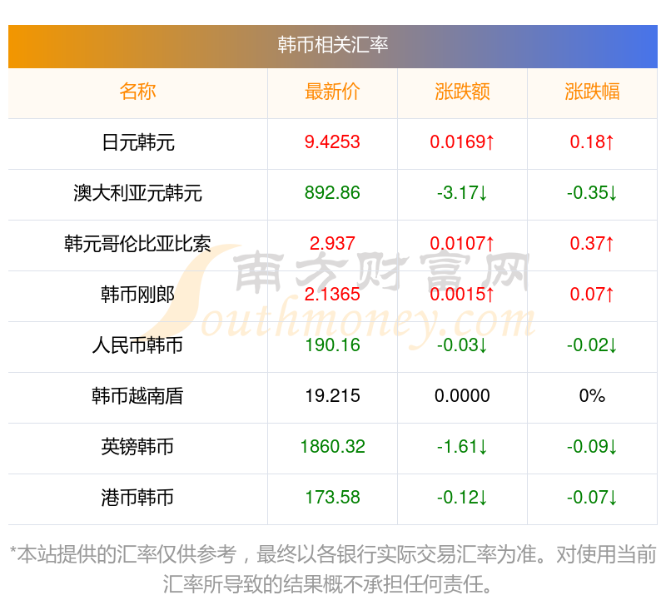
Task: Select the 澳大利亚元韩元 row name
Action: coord(137,194)
